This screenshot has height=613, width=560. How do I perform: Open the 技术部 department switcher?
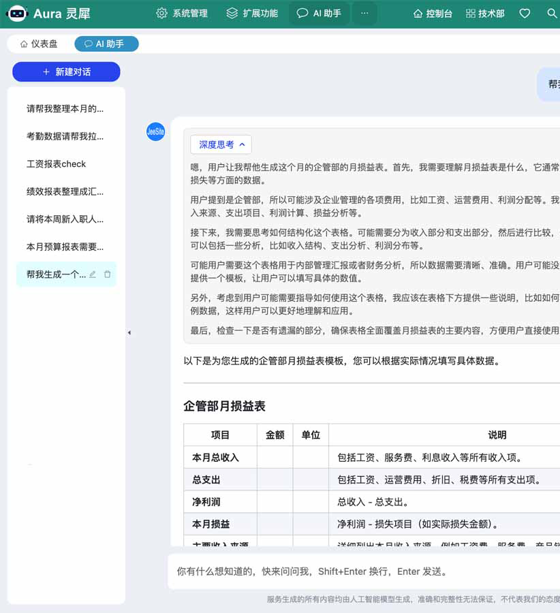tap(485, 14)
